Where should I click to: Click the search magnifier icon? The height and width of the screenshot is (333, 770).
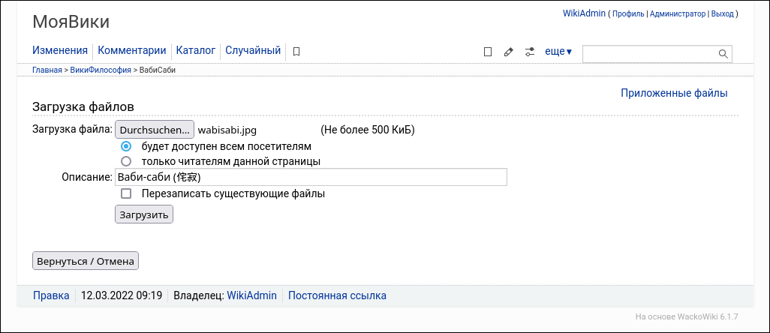(x=723, y=54)
